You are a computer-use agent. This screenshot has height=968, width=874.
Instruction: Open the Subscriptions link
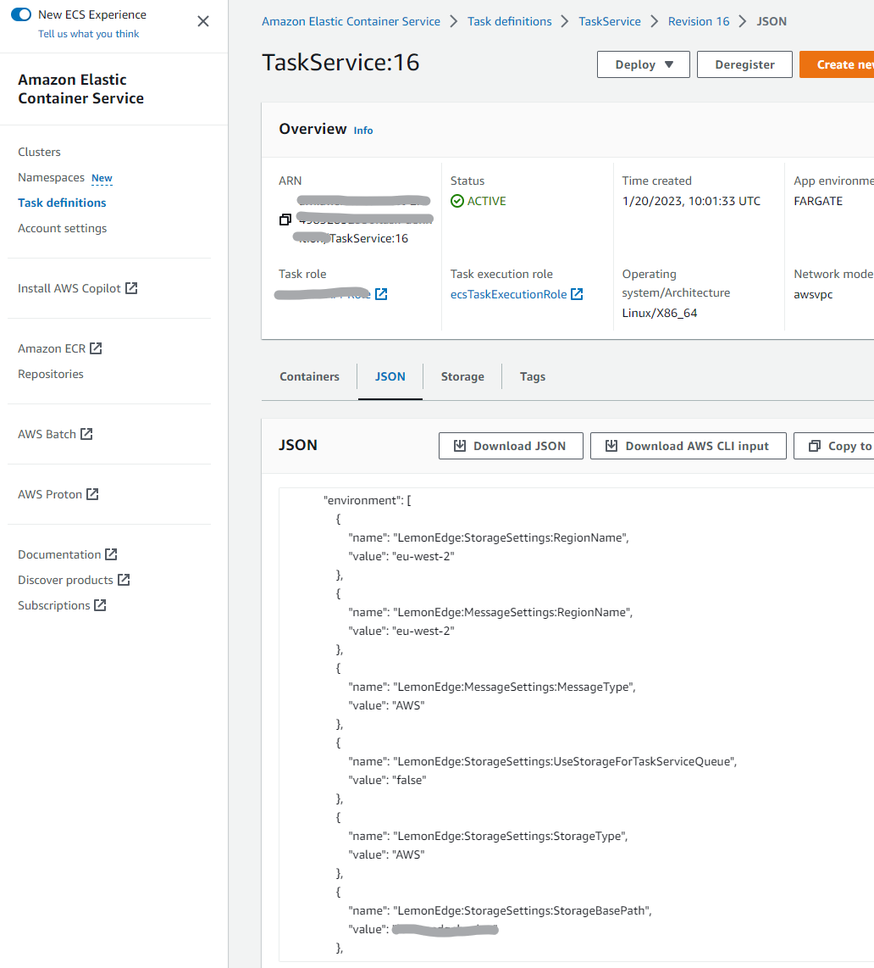53,605
